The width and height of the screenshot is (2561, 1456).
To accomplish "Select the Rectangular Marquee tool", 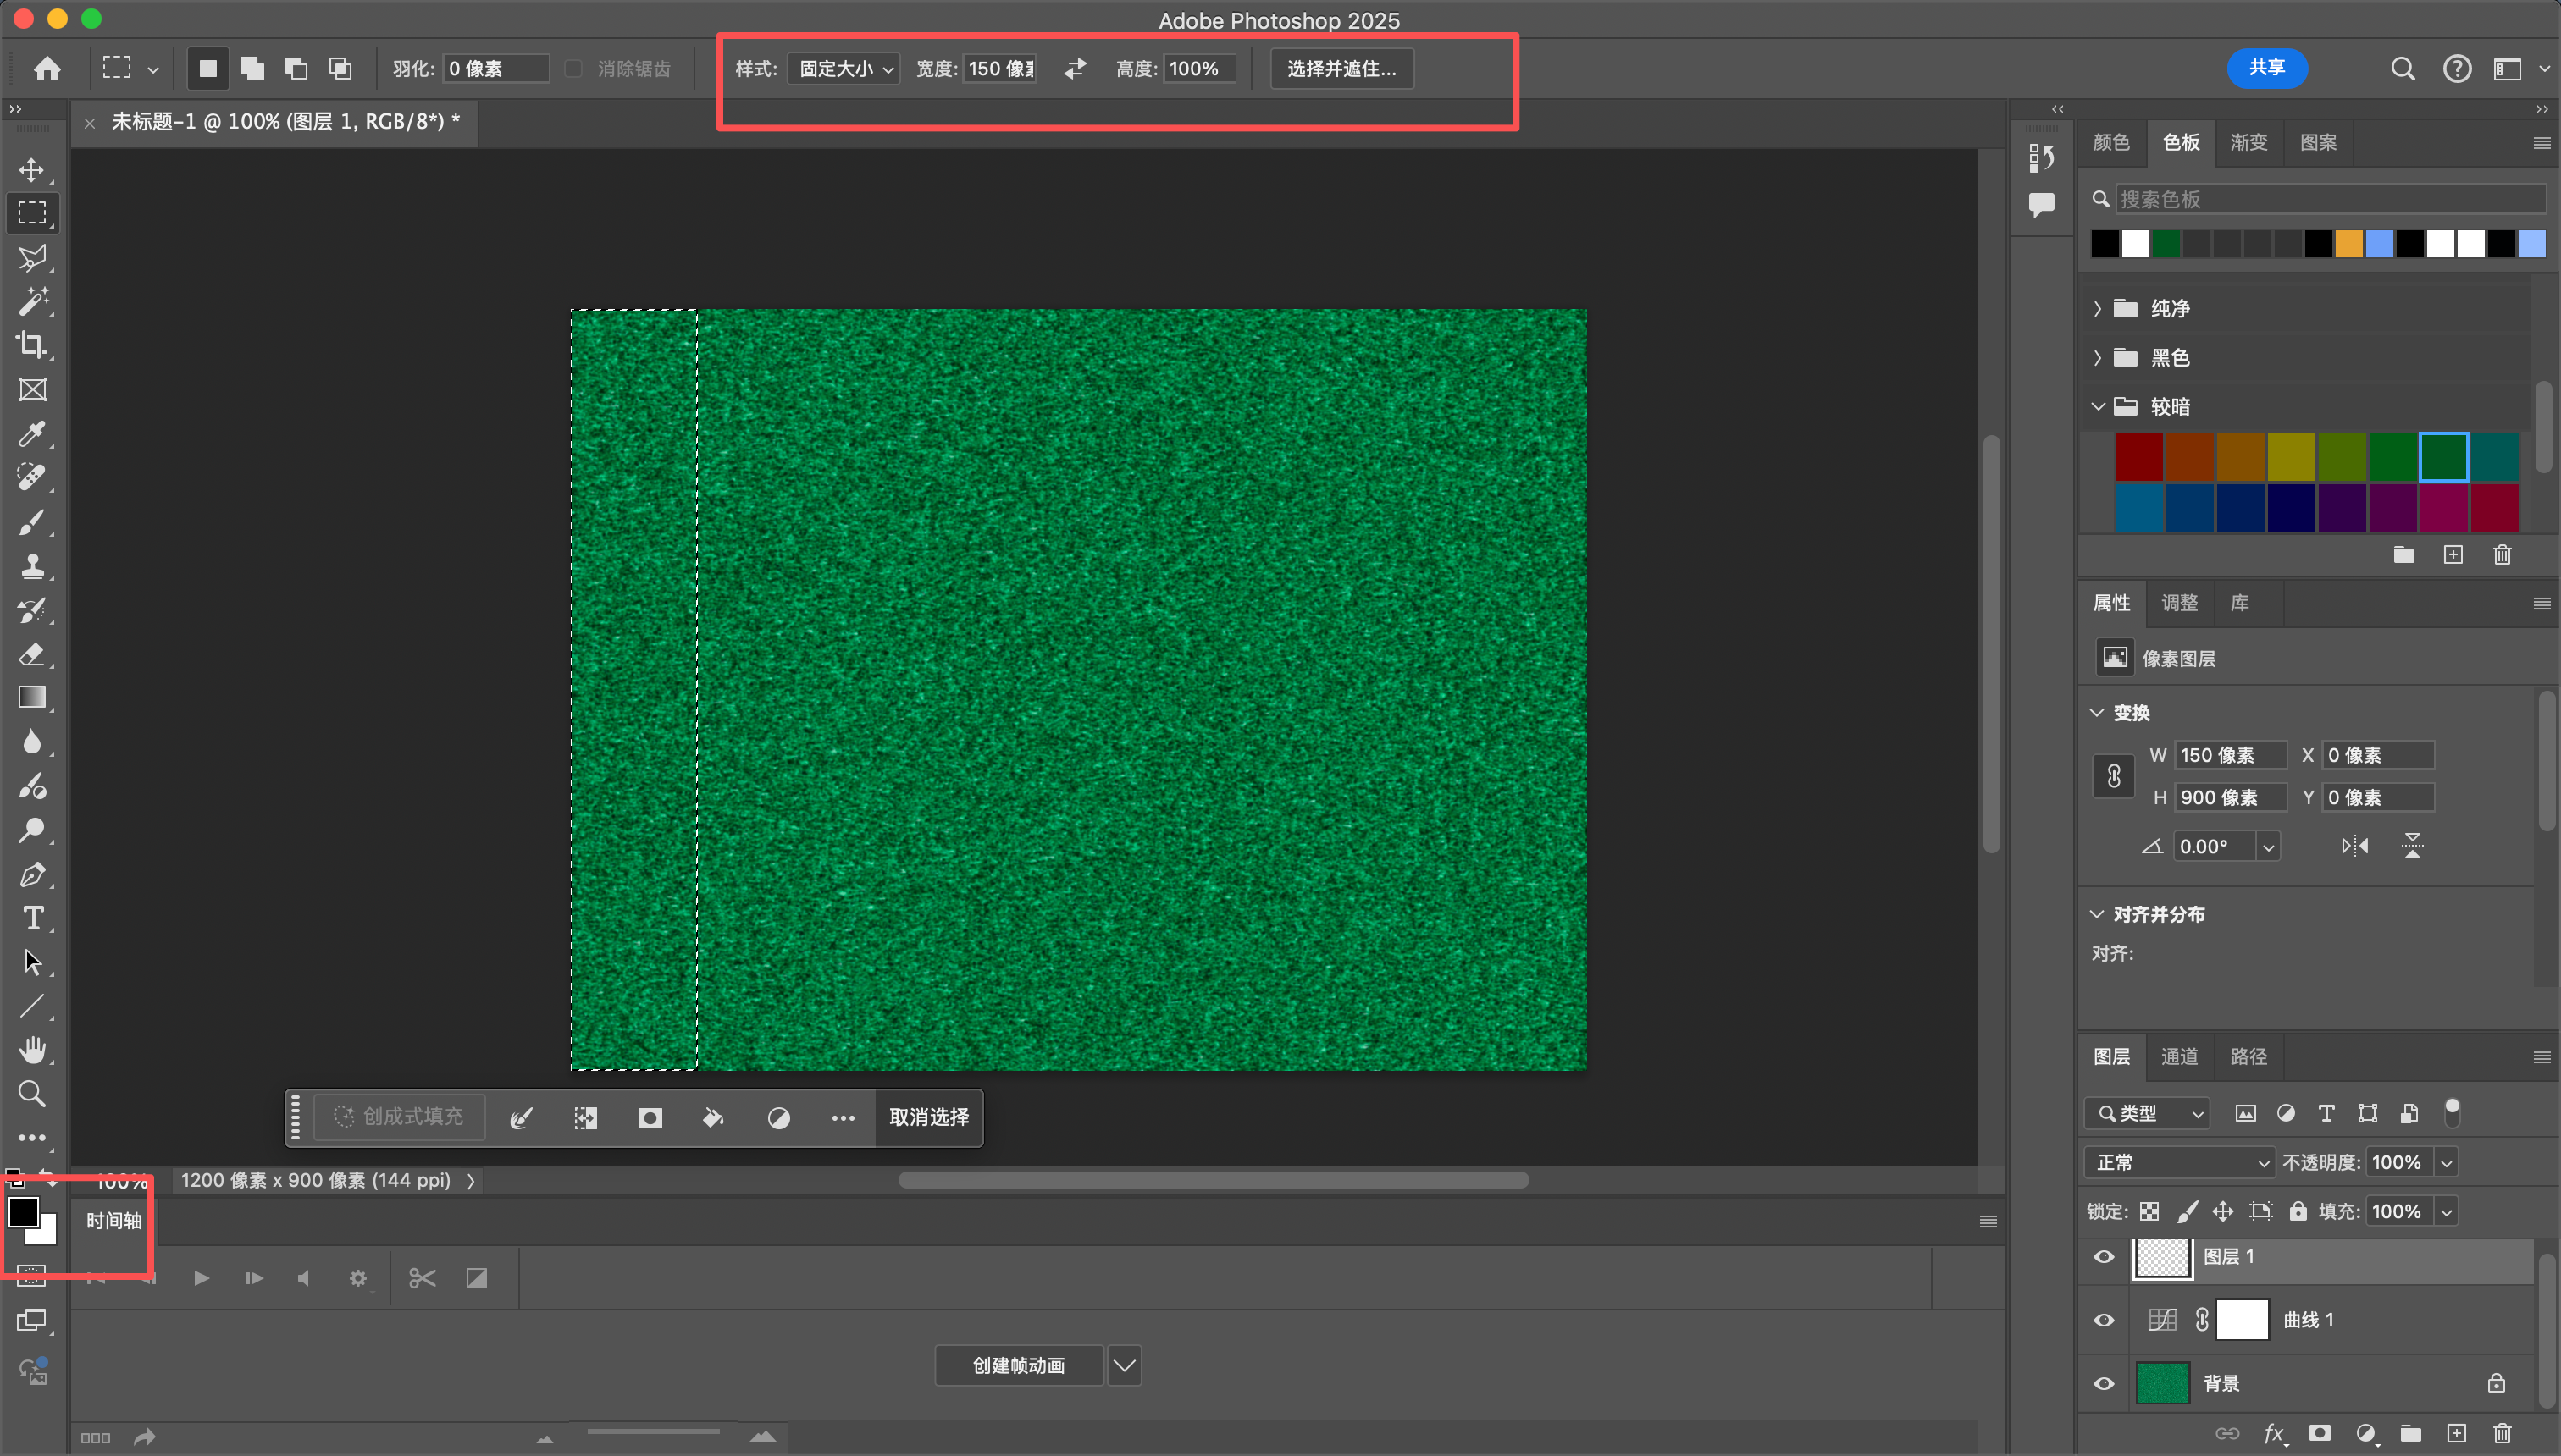I will pyautogui.click(x=32, y=213).
